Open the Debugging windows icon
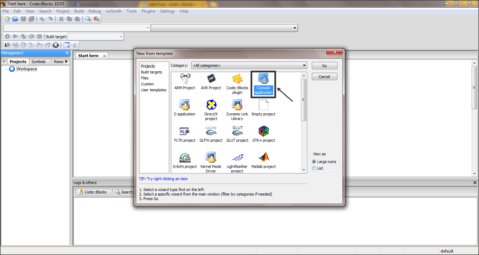479x255 pixels. click(67, 45)
